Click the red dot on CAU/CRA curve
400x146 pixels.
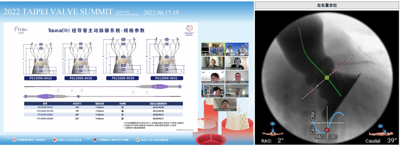pos(327,130)
